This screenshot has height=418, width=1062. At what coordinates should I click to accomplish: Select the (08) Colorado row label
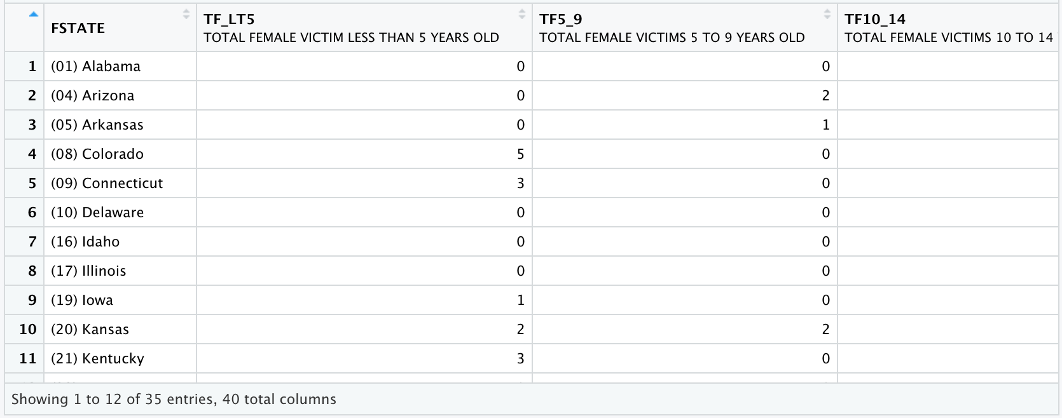[97, 154]
